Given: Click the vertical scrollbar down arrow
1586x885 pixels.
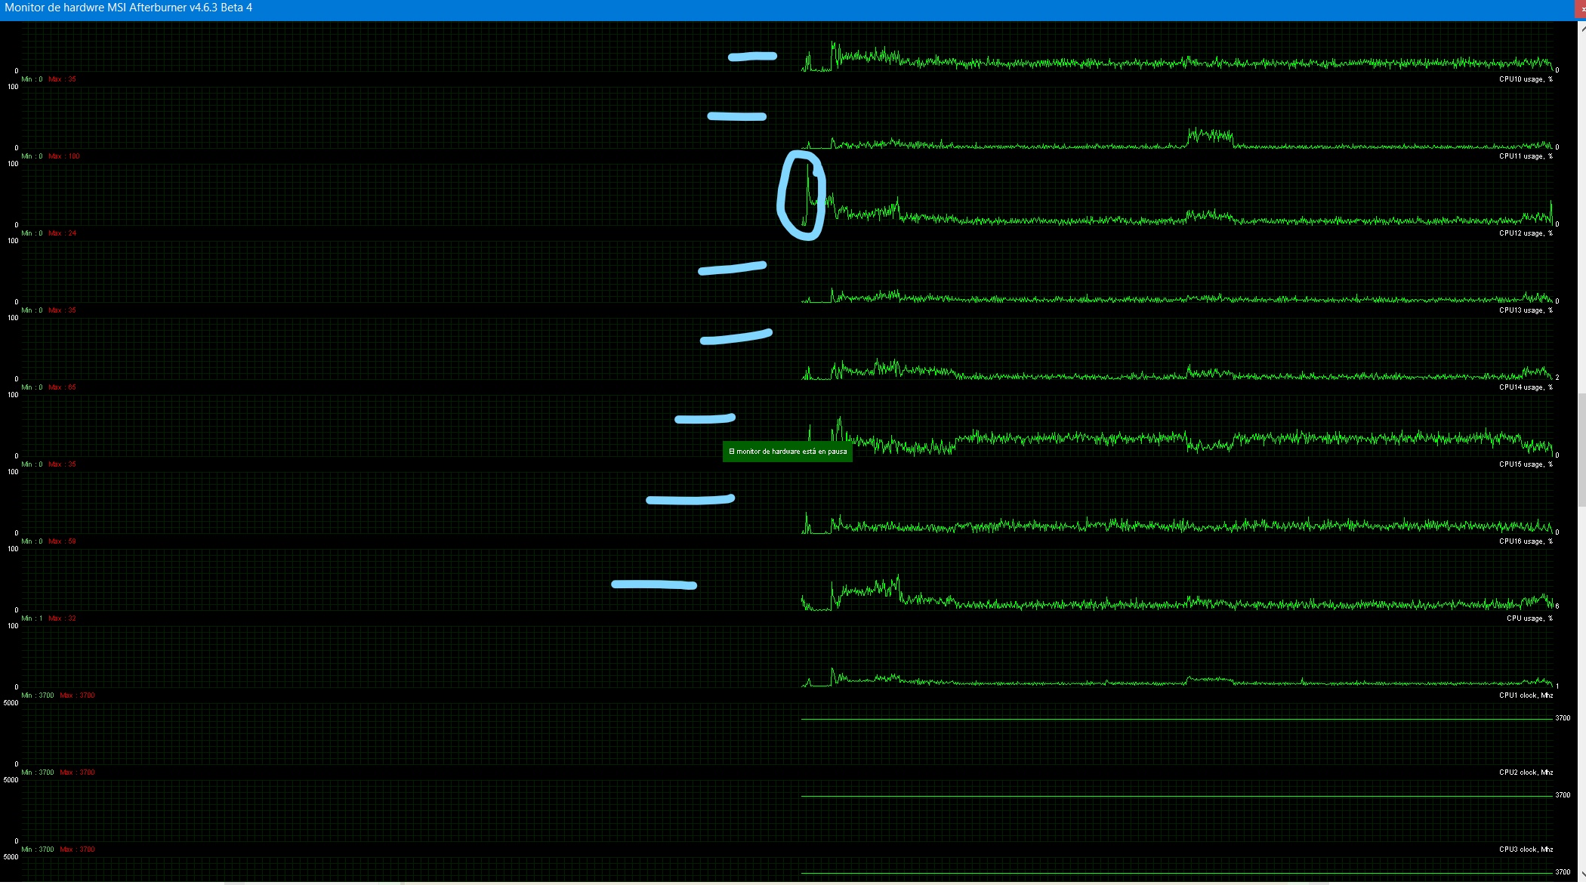Looking at the screenshot, I should point(1582,874).
